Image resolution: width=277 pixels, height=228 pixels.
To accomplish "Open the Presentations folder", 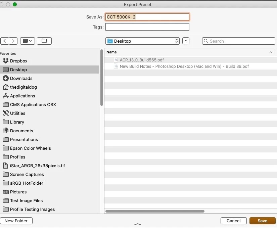I will point(49,139).
